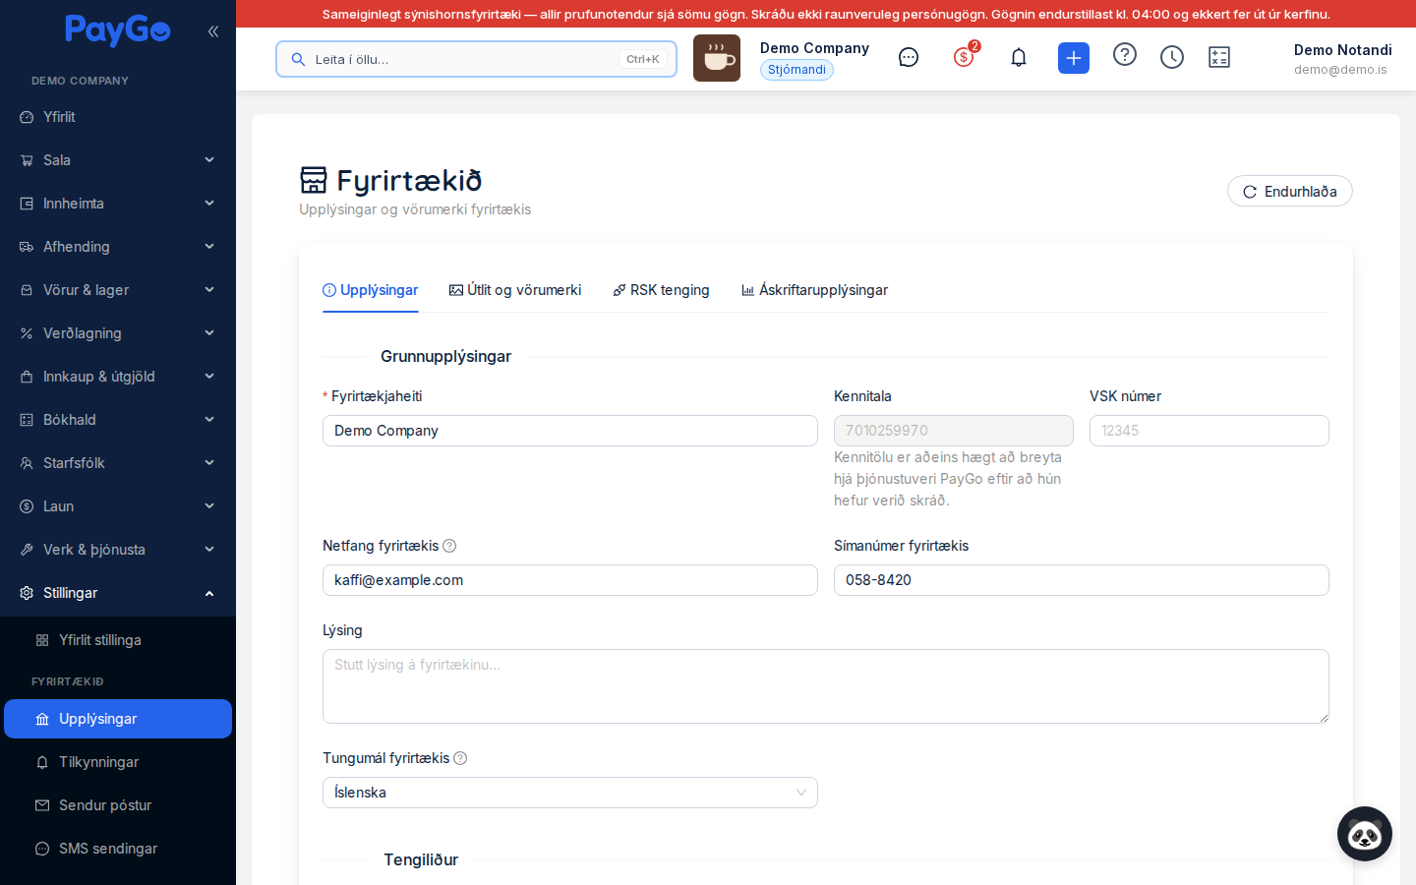Screen dimensions: 1416x885
Task: Focus the Leita í öllu search box
Action: pyautogui.click(x=476, y=59)
